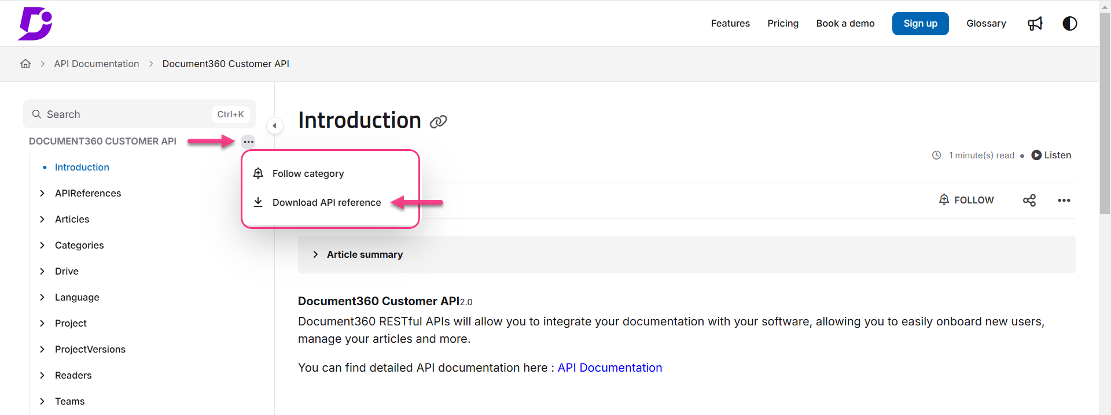Click the search magnifier icon
Image resolution: width=1111 pixels, height=415 pixels.
36,114
